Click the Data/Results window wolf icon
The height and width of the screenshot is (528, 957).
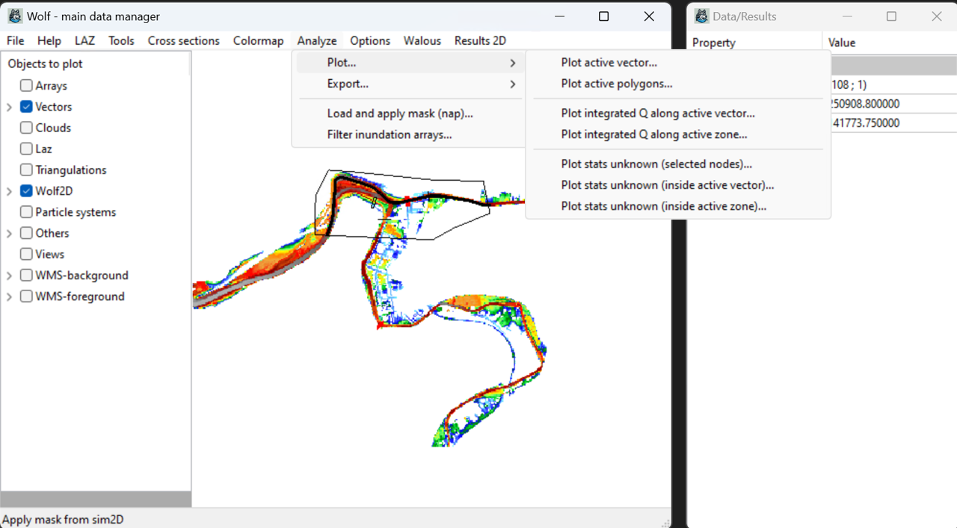point(701,16)
